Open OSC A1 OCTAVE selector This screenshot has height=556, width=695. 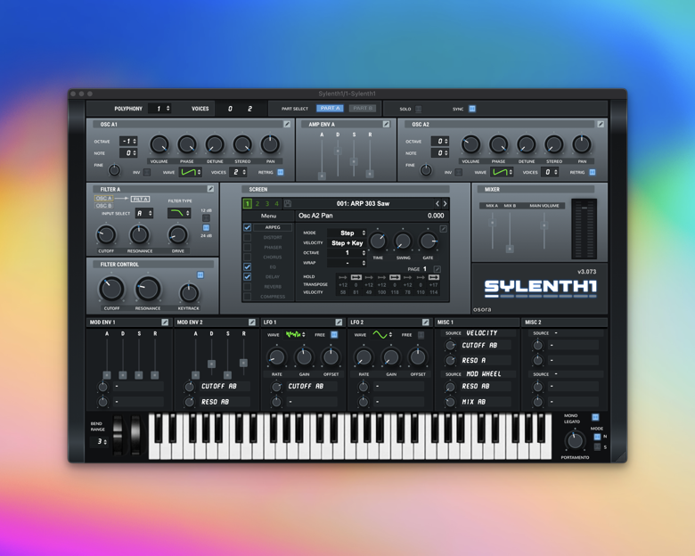coord(128,141)
